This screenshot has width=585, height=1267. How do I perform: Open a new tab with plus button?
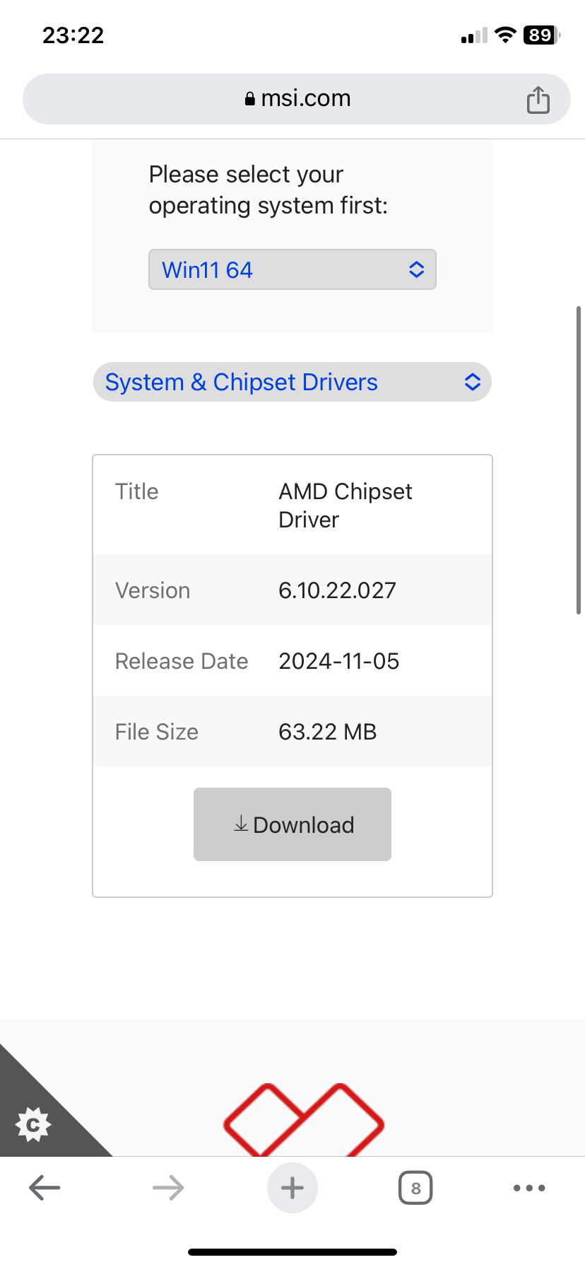point(292,1188)
